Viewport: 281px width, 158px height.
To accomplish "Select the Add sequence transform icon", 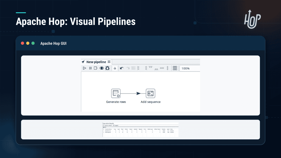I will [151, 93].
